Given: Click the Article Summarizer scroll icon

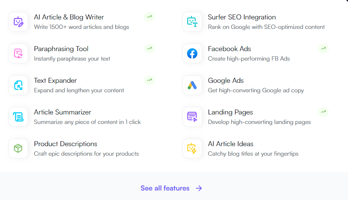Looking at the screenshot, I should point(18,117).
